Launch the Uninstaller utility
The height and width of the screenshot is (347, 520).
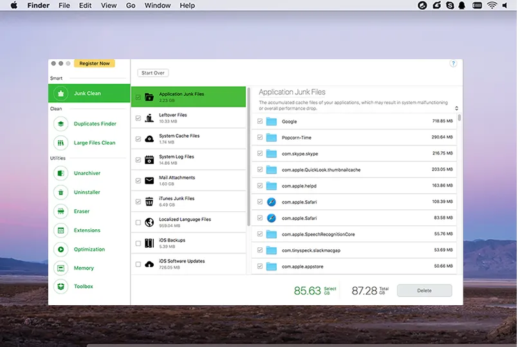coord(87,192)
